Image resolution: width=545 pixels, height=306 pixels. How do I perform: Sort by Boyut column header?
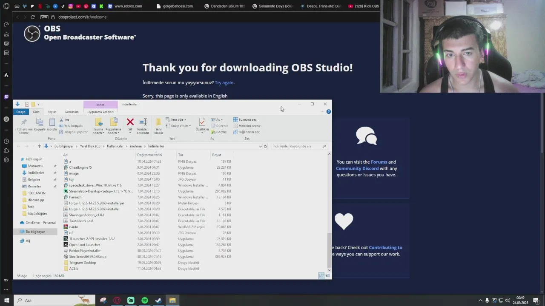[221, 155]
